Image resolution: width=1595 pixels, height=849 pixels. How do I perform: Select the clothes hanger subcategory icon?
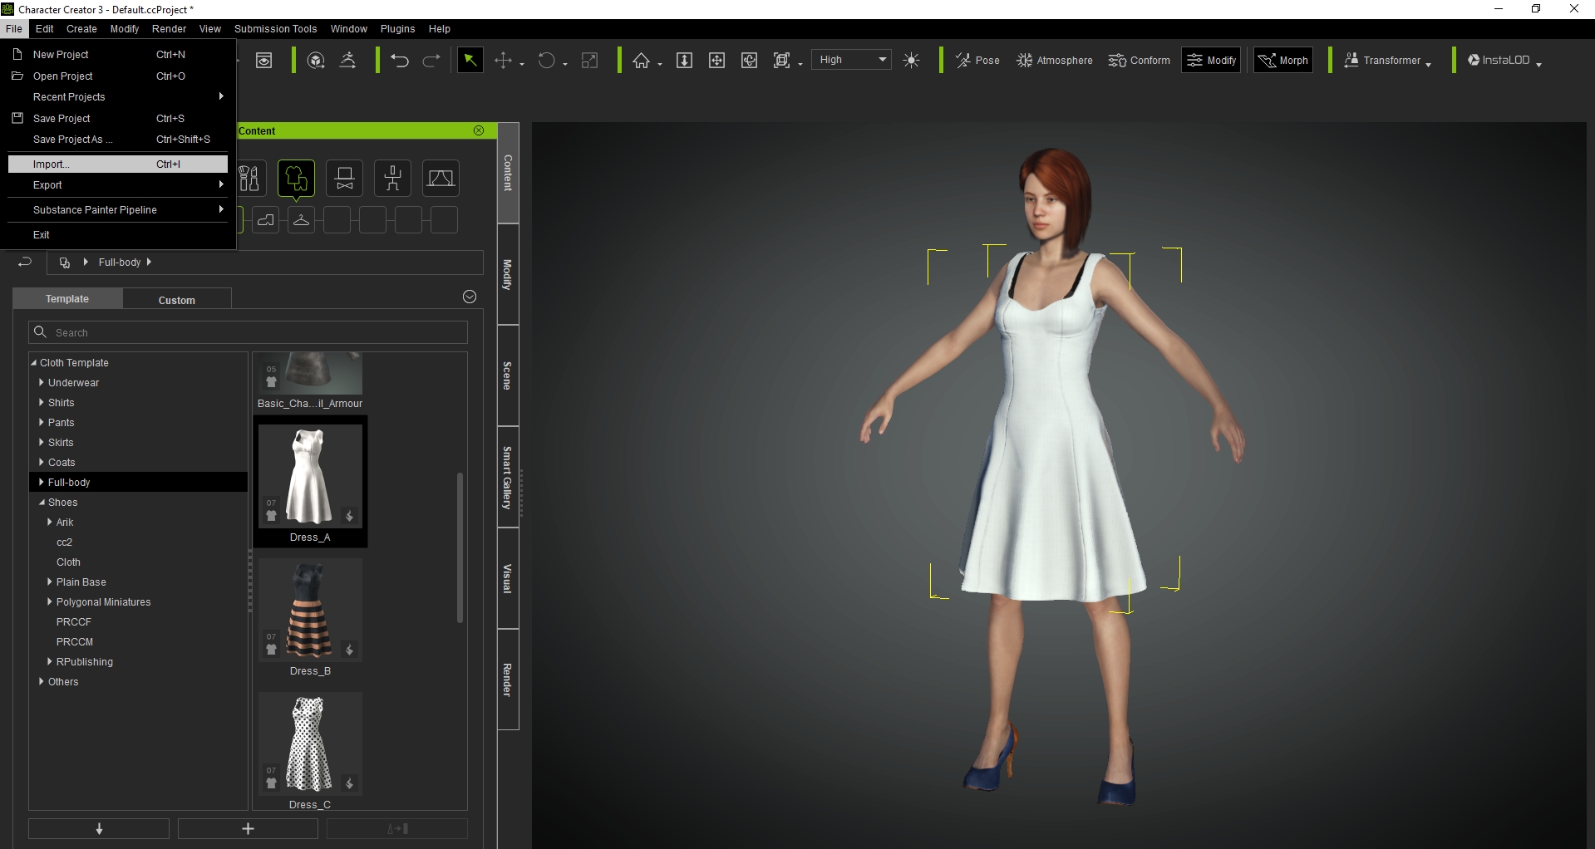pos(301,220)
